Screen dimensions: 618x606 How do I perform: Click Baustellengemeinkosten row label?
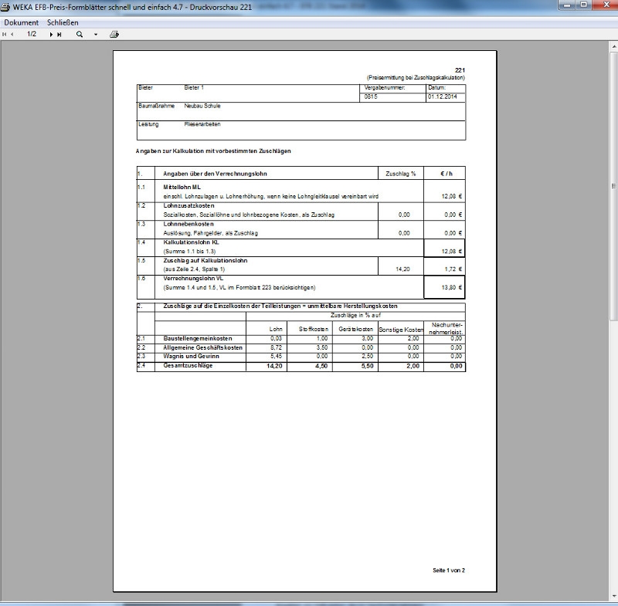[x=198, y=338]
